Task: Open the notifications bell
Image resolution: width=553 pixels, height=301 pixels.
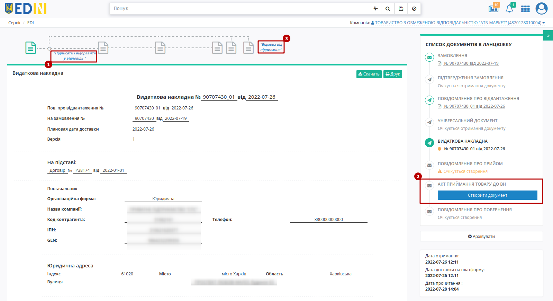Action: [510, 8]
